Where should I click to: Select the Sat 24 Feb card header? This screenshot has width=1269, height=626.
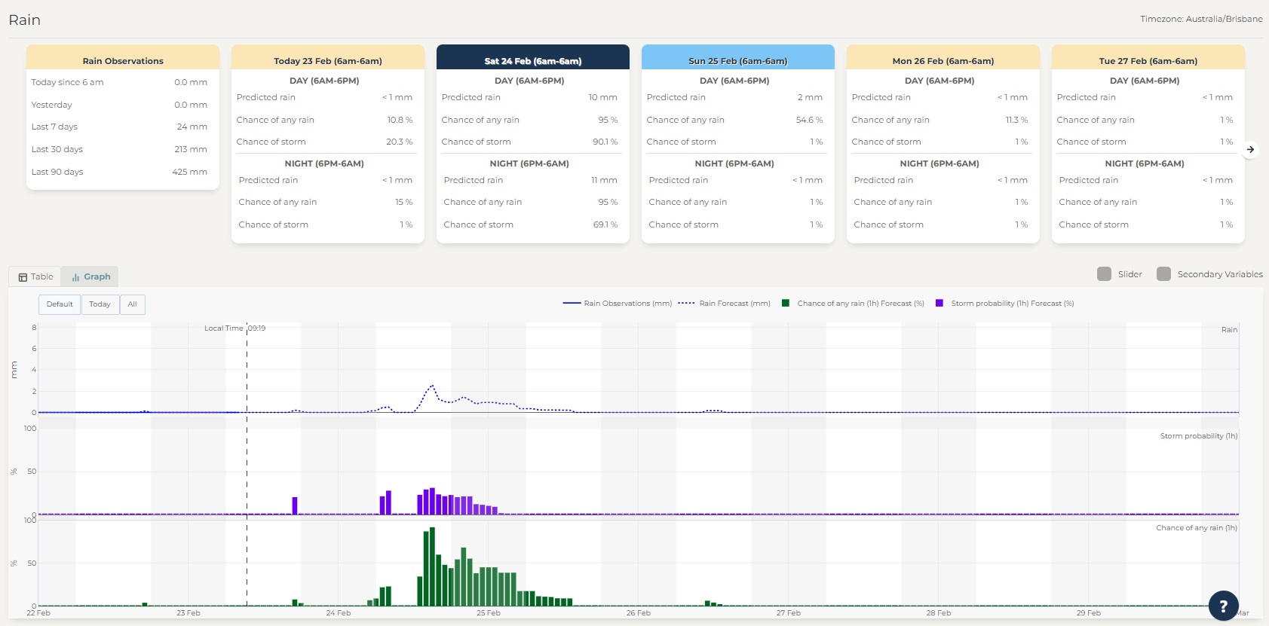click(533, 57)
